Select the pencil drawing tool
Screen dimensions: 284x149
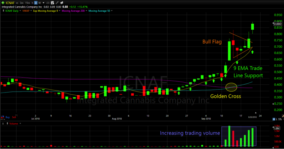(x=57, y=3)
